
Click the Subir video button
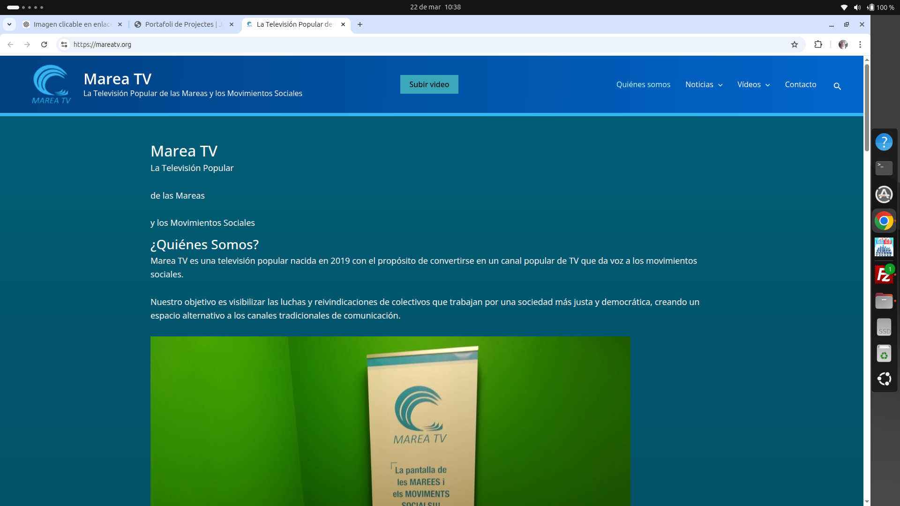[429, 84]
